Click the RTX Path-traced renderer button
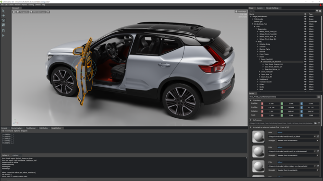The height and width of the screenshot is (181, 323). click(38, 12)
